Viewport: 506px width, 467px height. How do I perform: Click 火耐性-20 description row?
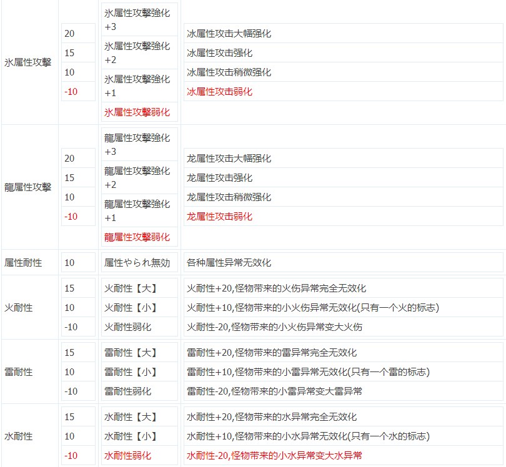[x=344, y=327]
